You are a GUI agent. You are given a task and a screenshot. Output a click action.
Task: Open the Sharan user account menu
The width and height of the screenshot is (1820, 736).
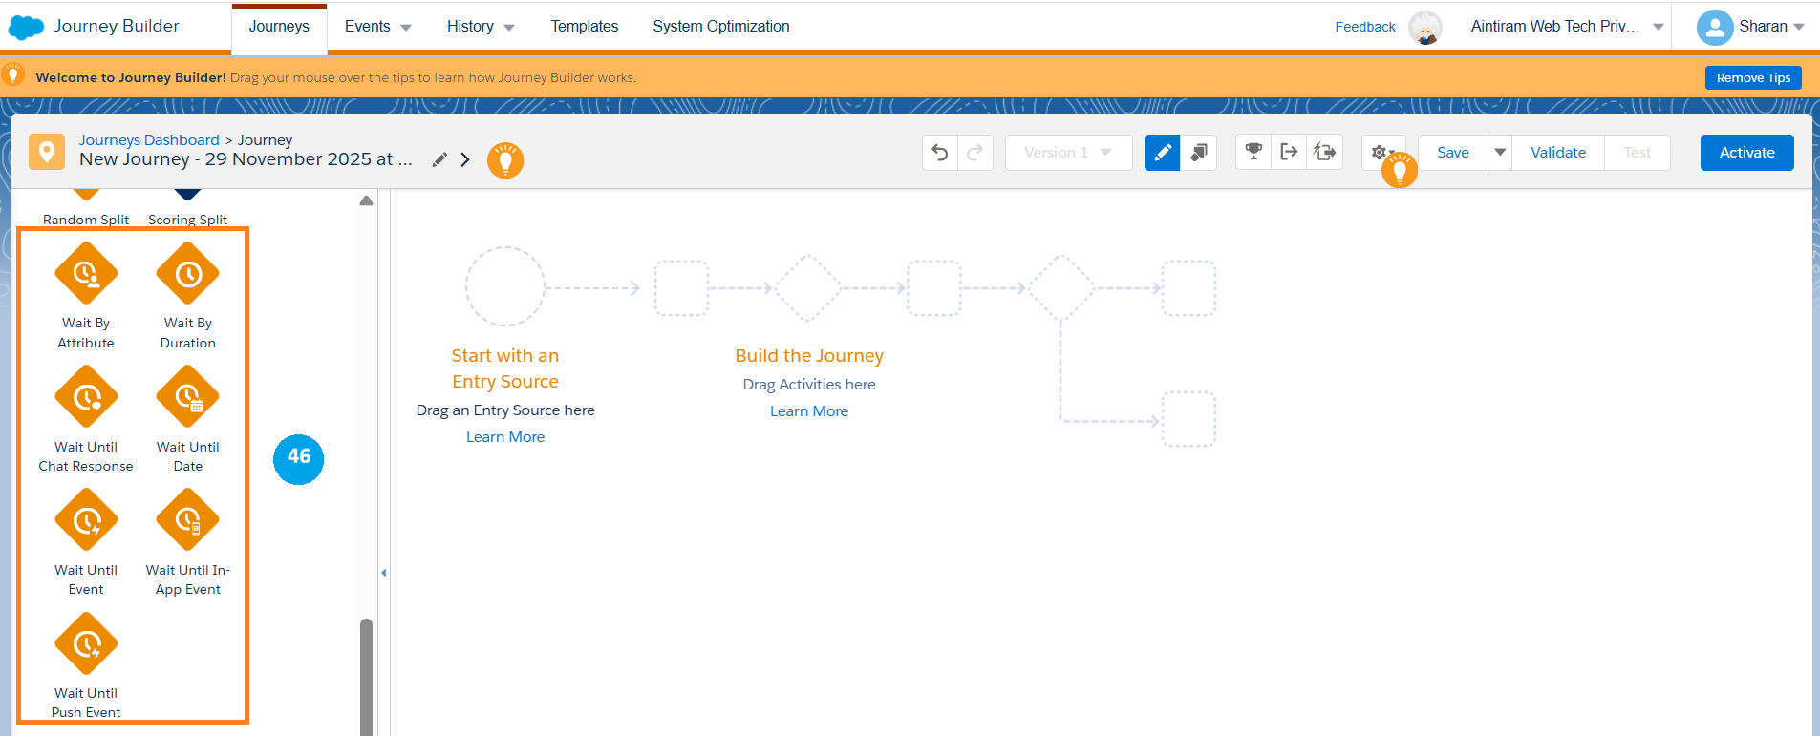tap(1750, 27)
